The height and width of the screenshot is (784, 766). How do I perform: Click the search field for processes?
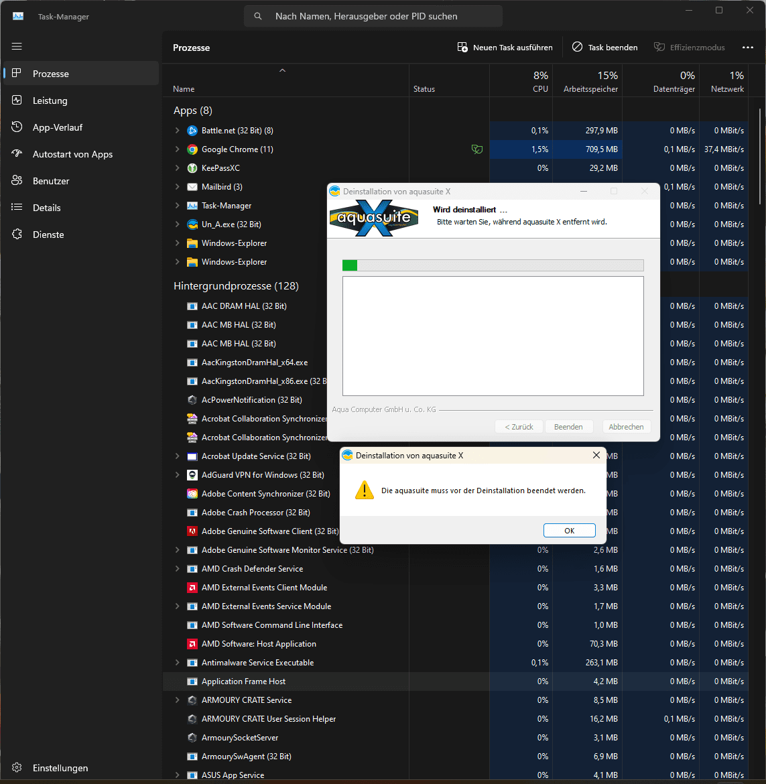click(x=373, y=17)
